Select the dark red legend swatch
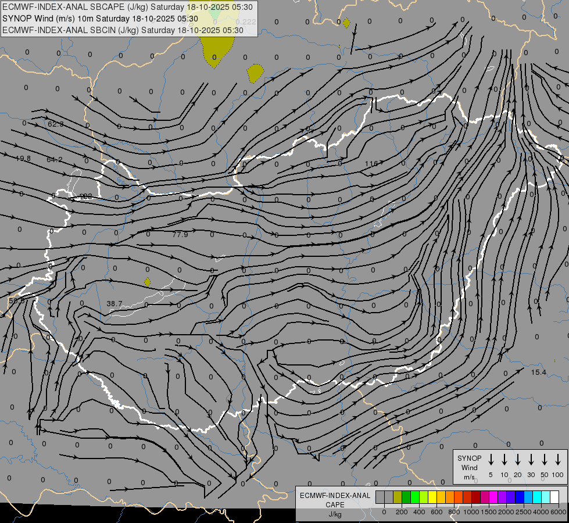569x523 pixels. (x=476, y=497)
